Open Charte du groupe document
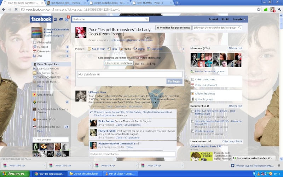The height and width of the screenshot is (177, 283). pos(204,131)
